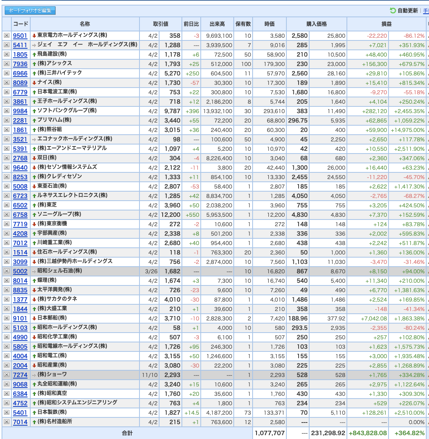This screenshot has height=439, width=429.
Task: Delete row 6502 東芝 with X icon
Action: [x=7, y=205]
